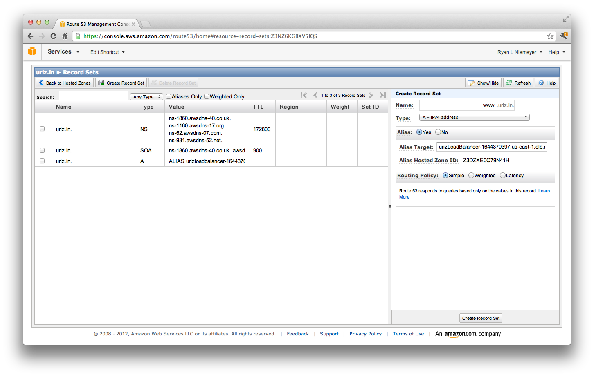Go to browser home page icon
The image size is (594, 377).
65,36
